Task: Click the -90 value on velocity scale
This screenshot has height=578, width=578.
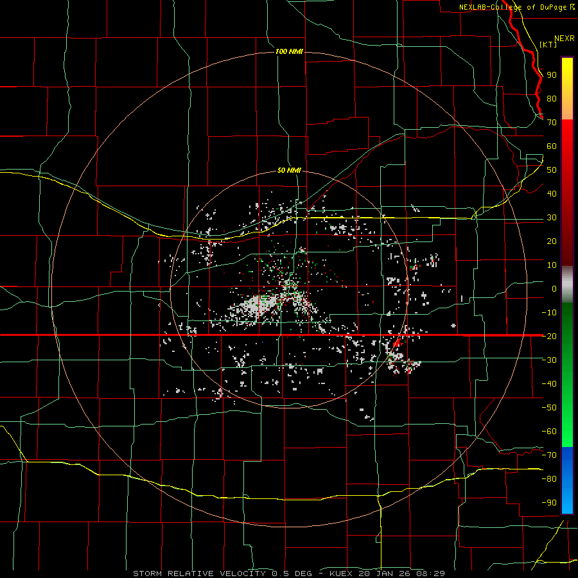Action: pos(549,503)
